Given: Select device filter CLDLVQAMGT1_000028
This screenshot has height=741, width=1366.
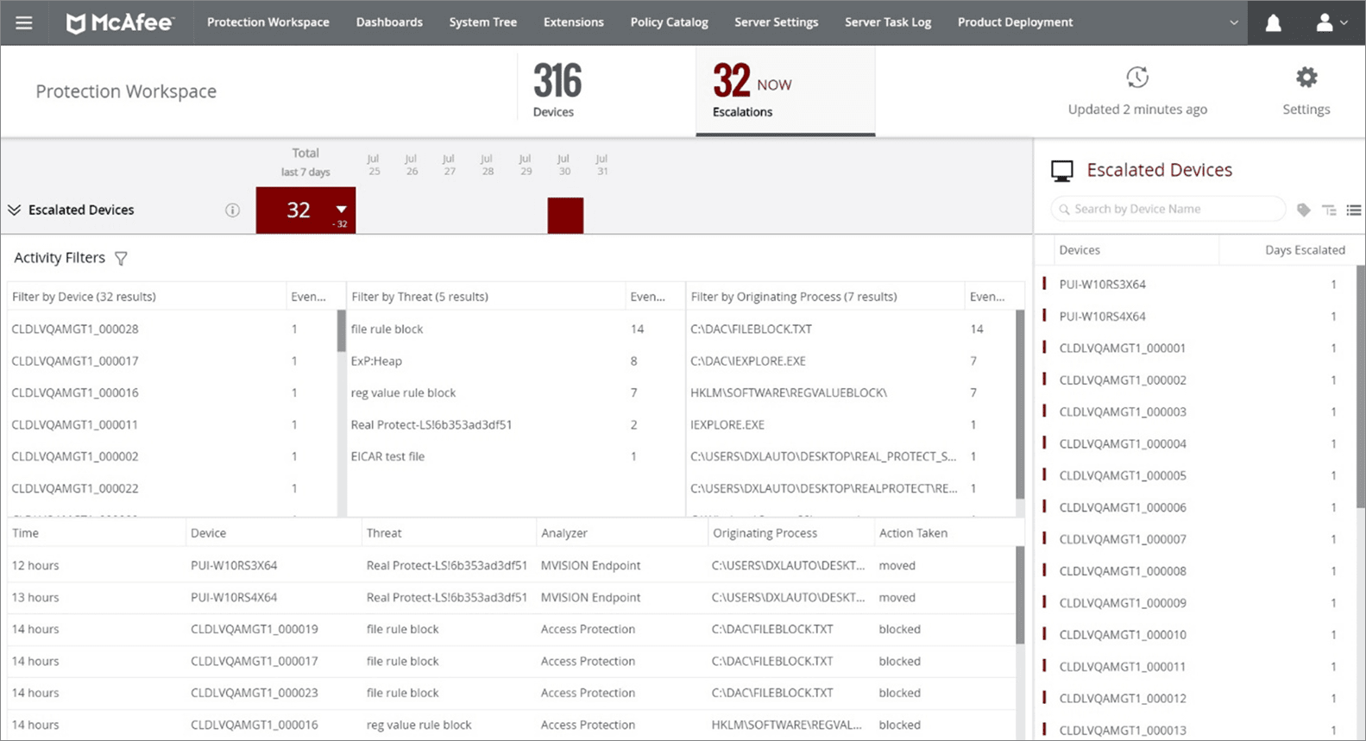Looking at the screenshot, I should pos(75,329).
